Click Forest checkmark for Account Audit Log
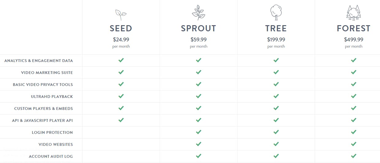This screenshot has height=163, width=380. pos(354,156)
